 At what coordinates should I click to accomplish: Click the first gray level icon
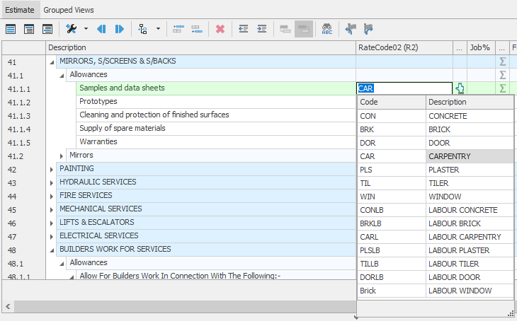coord(285,29)
